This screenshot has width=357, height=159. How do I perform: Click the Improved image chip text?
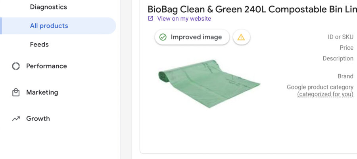tap(196, 37)
